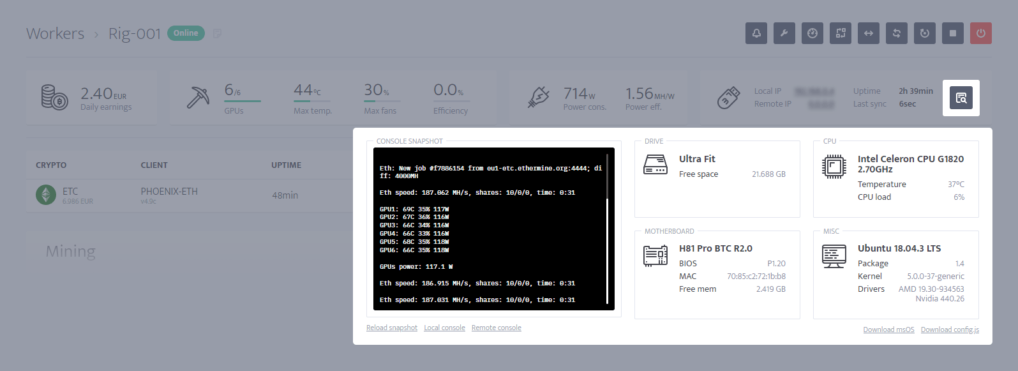Open the note icon beside Online badge
The image size is (1018, 371).
pos(217,33)
